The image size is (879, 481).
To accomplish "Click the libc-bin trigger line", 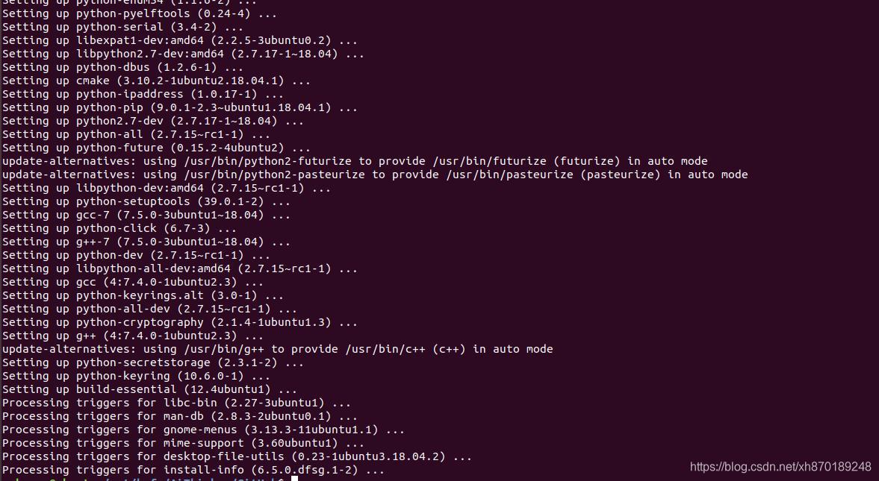I will click(x=176, y=403).
